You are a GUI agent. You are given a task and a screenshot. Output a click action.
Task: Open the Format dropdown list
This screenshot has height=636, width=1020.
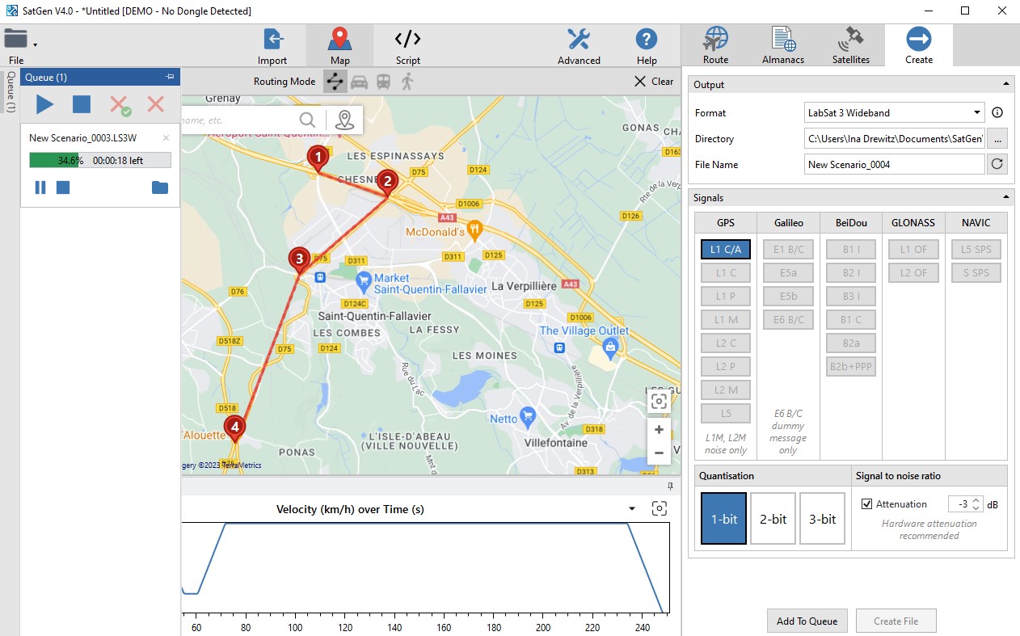[x=977, y=113]
